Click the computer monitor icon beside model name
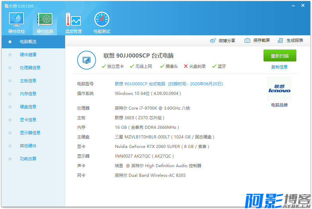The image size is (312, 209). pyautogui.click(x=86, y=60)
